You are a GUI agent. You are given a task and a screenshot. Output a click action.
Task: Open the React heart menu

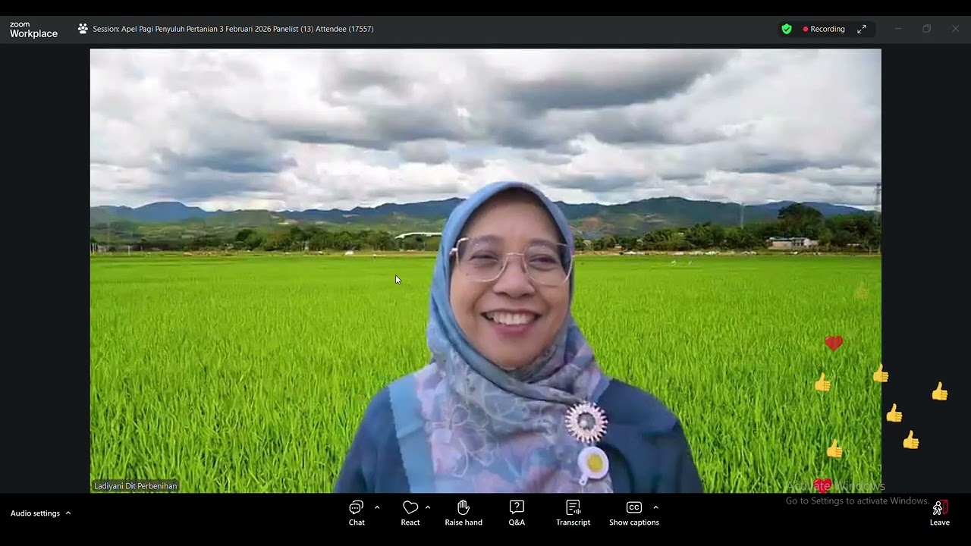click(410, 513)
